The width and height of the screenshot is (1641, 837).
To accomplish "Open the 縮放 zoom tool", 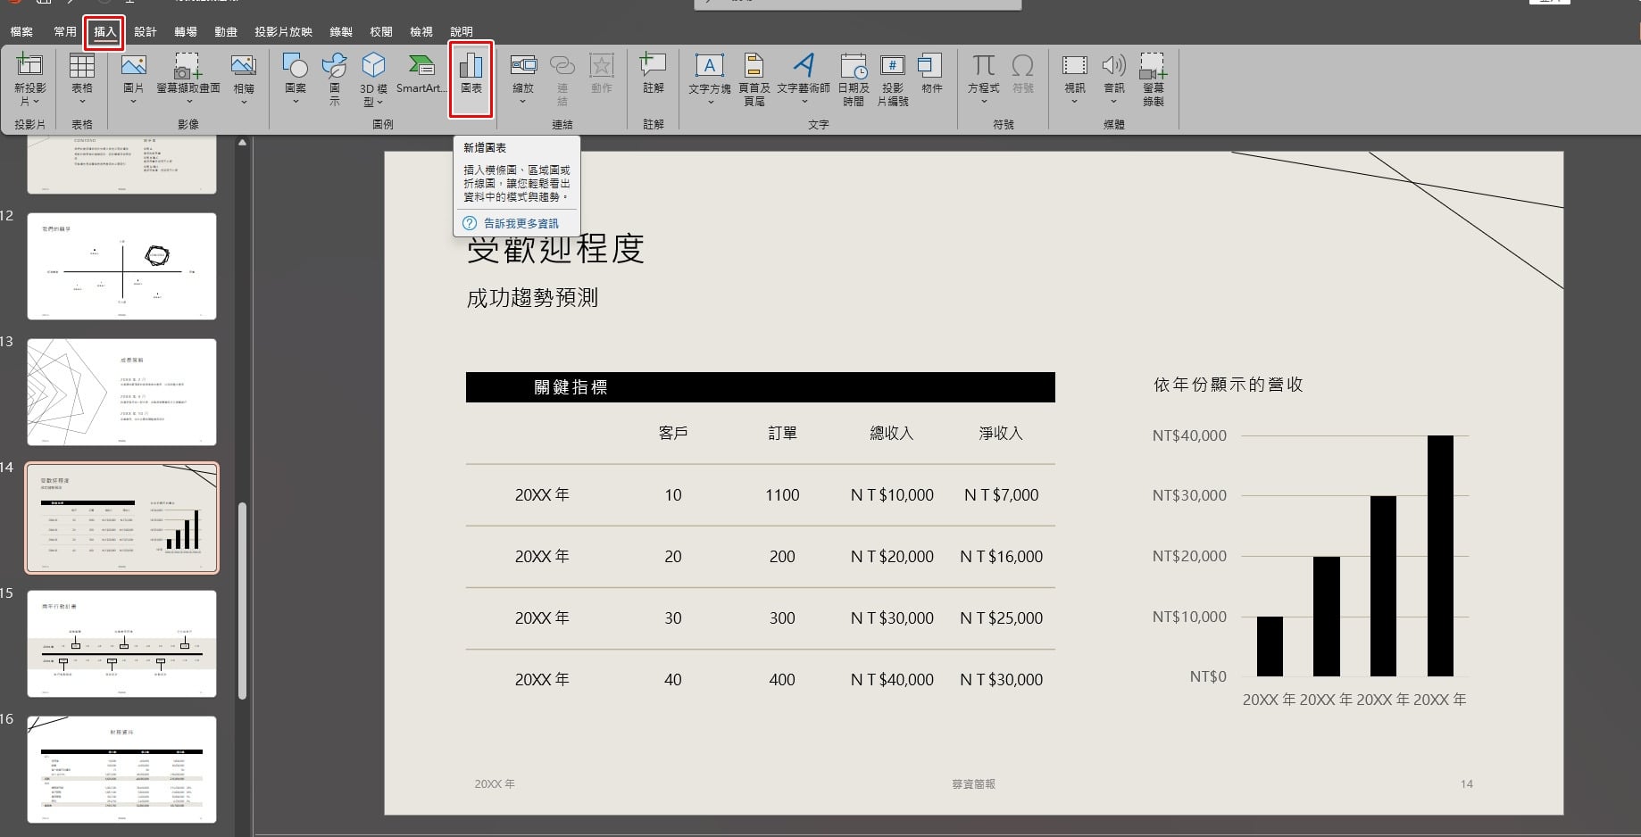I will [x=523, y=79].
